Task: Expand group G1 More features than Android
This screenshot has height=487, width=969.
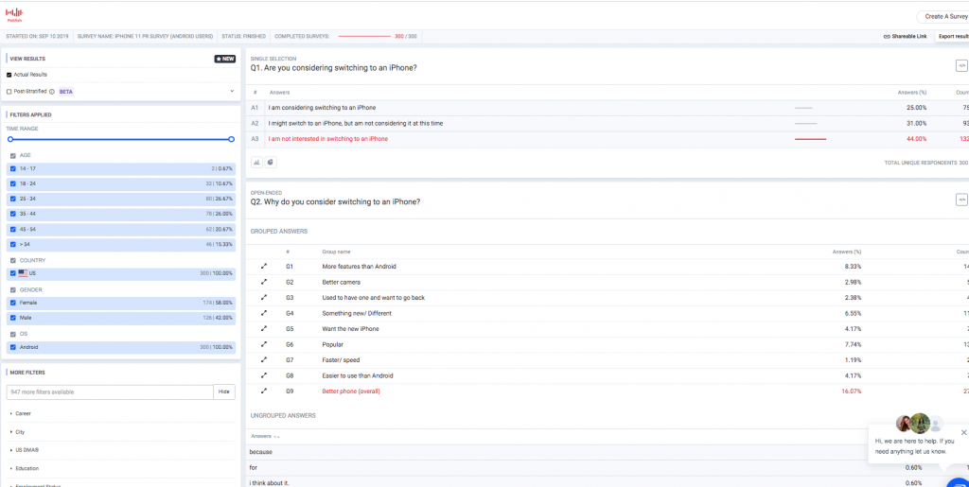Action: 264,267
